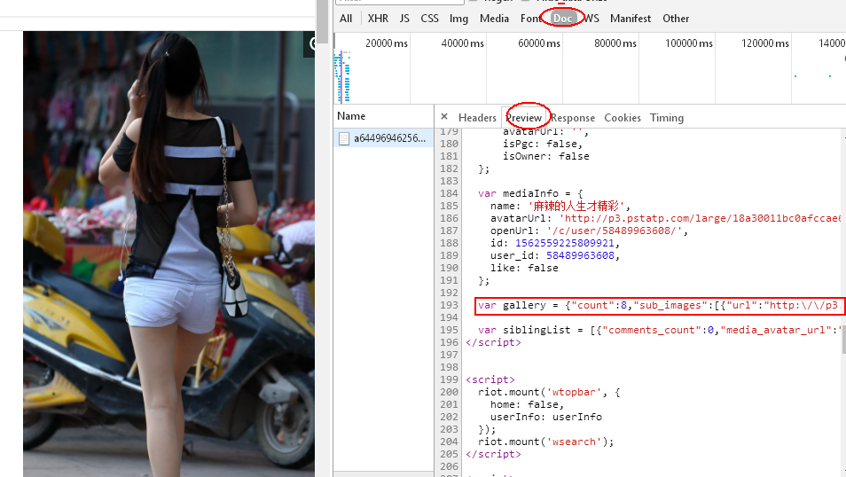Open the Headers tab
Screen dimensions: 846x477
[x=477, y=118]
